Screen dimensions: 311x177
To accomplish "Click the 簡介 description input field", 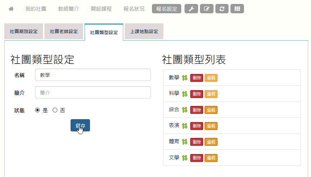I will coord(93,92).
